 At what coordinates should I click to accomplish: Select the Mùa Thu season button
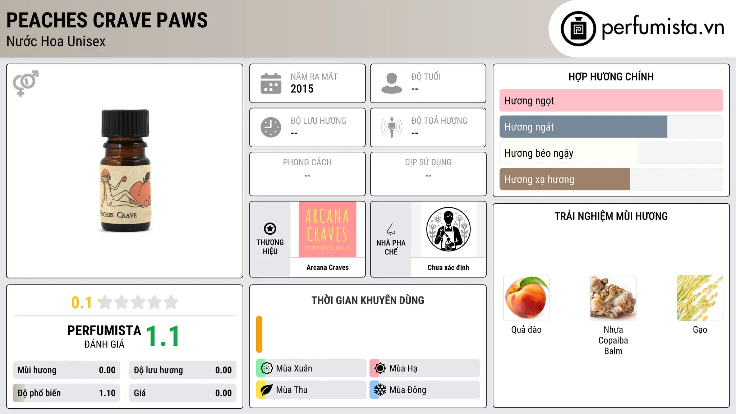pyautogui.click(x=311, y=390)
